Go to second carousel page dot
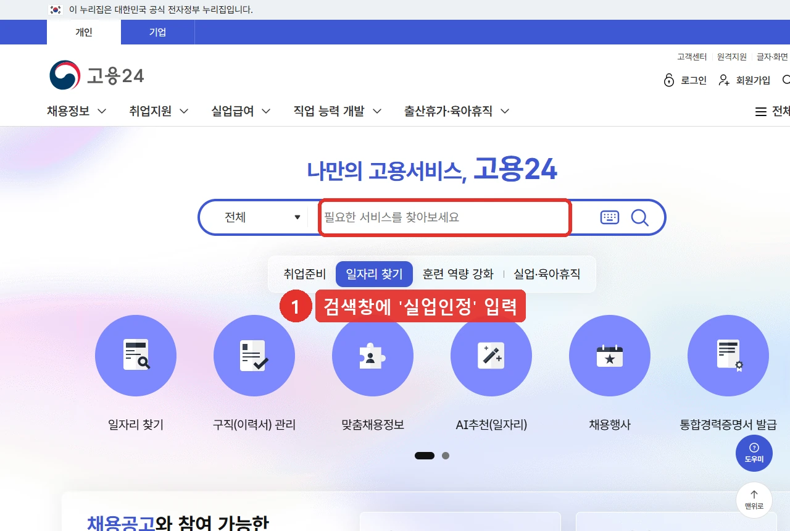790x531 pixels. click(x=446, y=456)
